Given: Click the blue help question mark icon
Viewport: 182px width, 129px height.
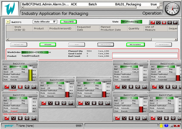Looking at the screenshot, I should [x=166, y=125].
